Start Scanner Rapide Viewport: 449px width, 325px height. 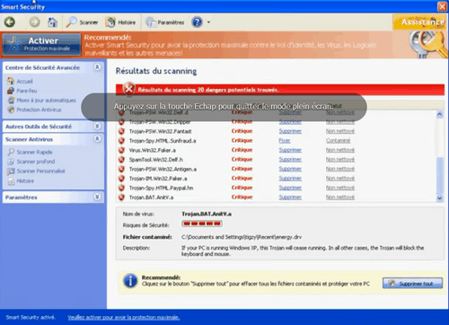coord(34,152)
